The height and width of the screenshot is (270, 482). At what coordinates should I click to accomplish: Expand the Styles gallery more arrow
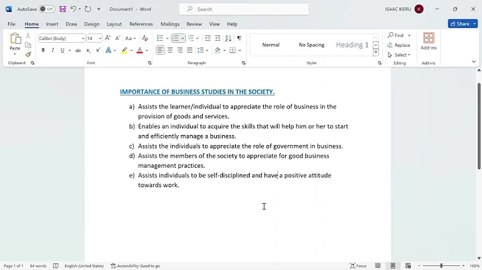(376, 53)
